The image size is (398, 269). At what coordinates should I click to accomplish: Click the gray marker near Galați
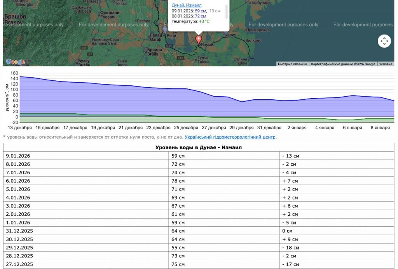click(165, 29)
